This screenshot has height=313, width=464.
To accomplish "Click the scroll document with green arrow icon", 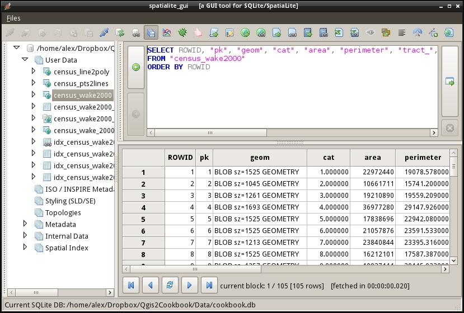I will 214,32.
